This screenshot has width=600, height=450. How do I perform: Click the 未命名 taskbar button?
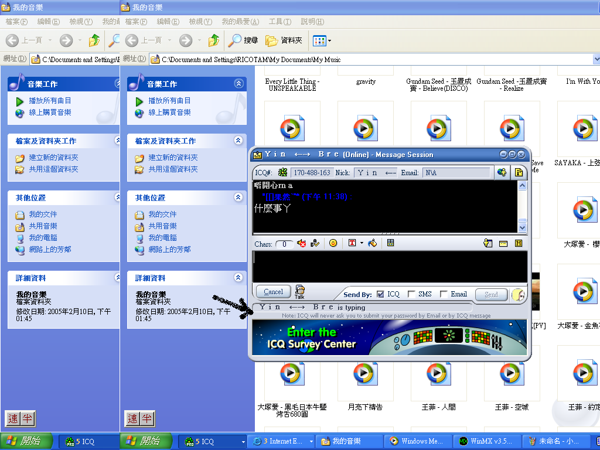click(555, 441)
